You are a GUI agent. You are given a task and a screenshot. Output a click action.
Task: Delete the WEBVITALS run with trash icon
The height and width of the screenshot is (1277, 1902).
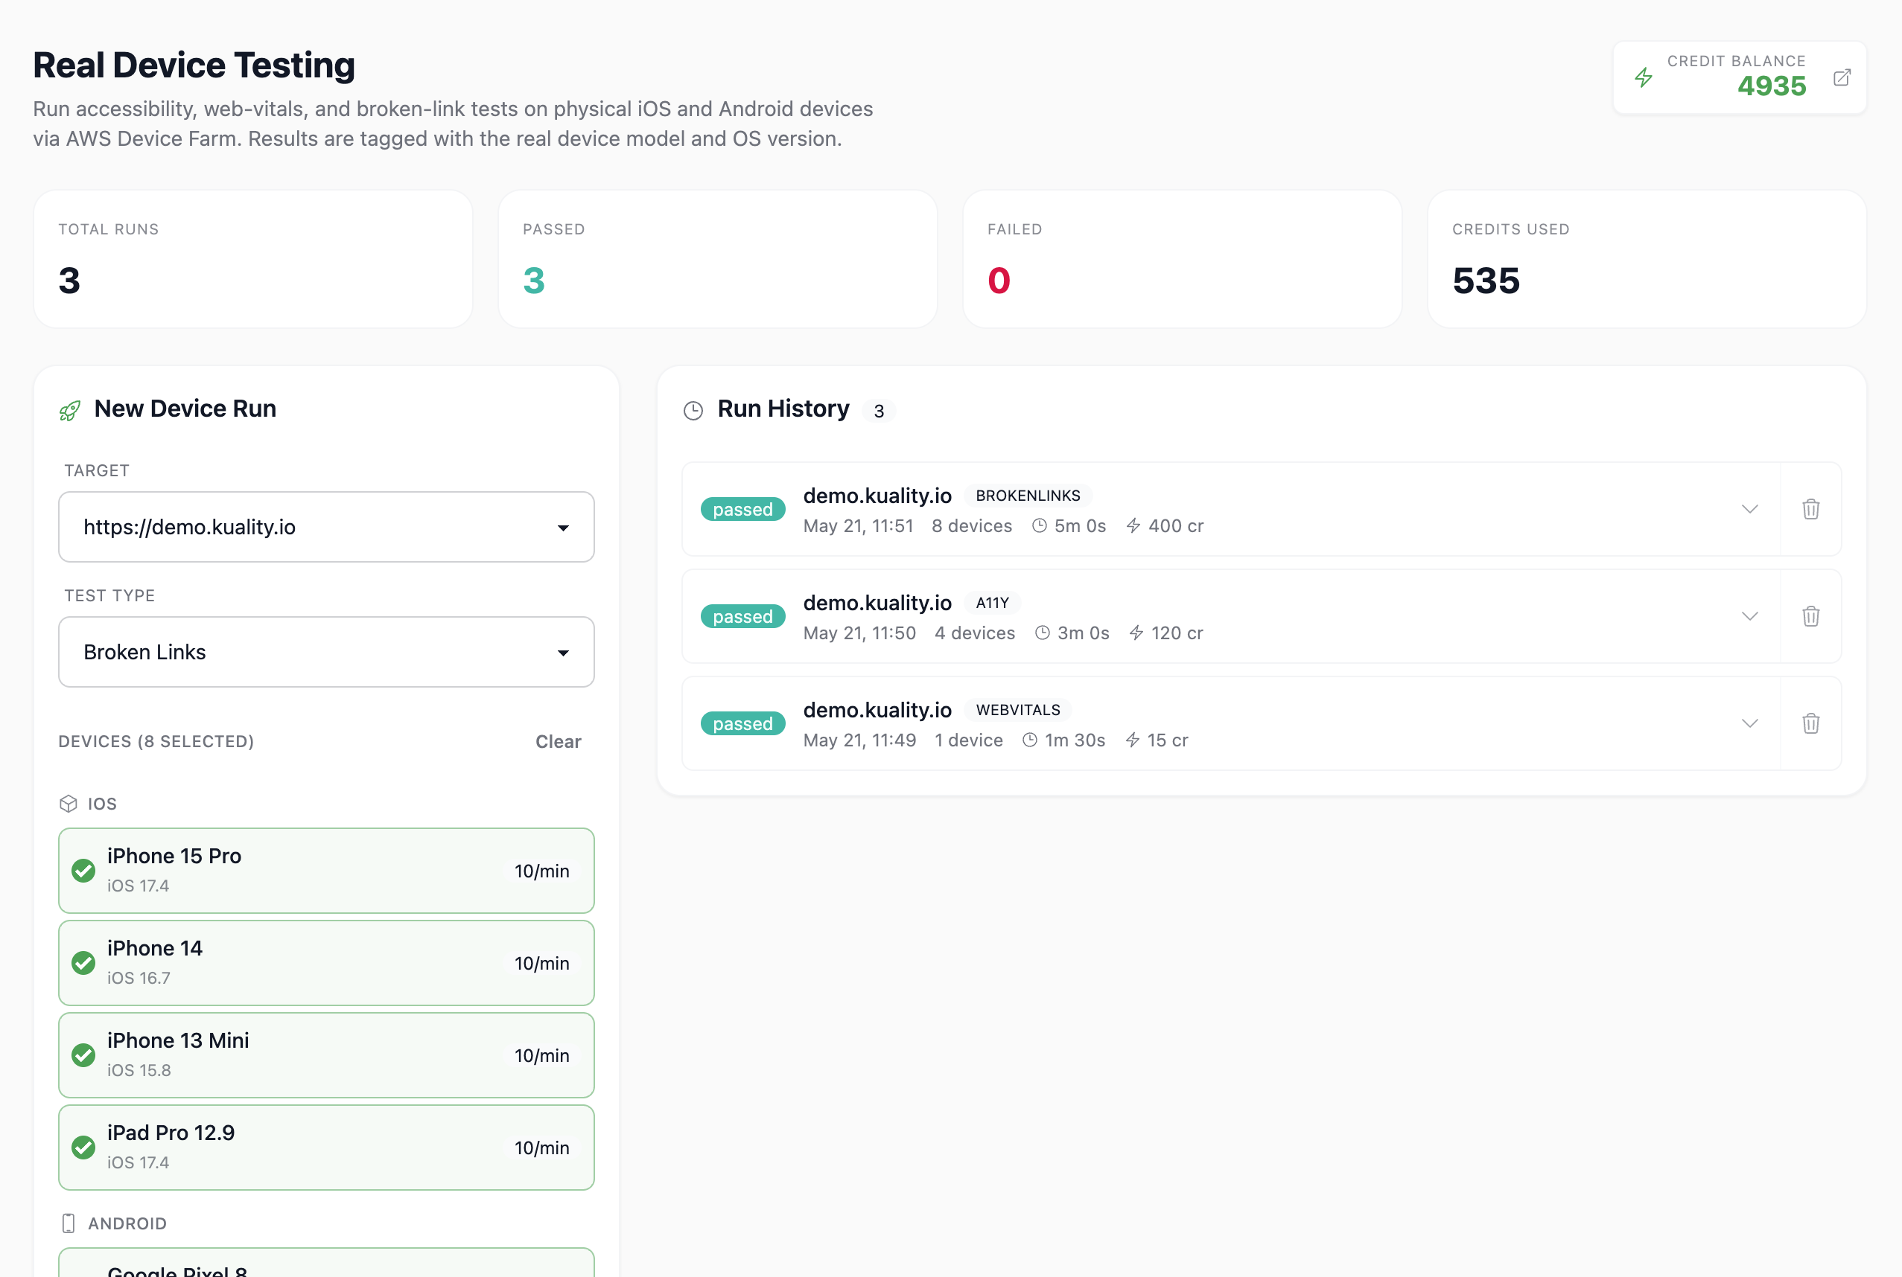(1810, 723)
